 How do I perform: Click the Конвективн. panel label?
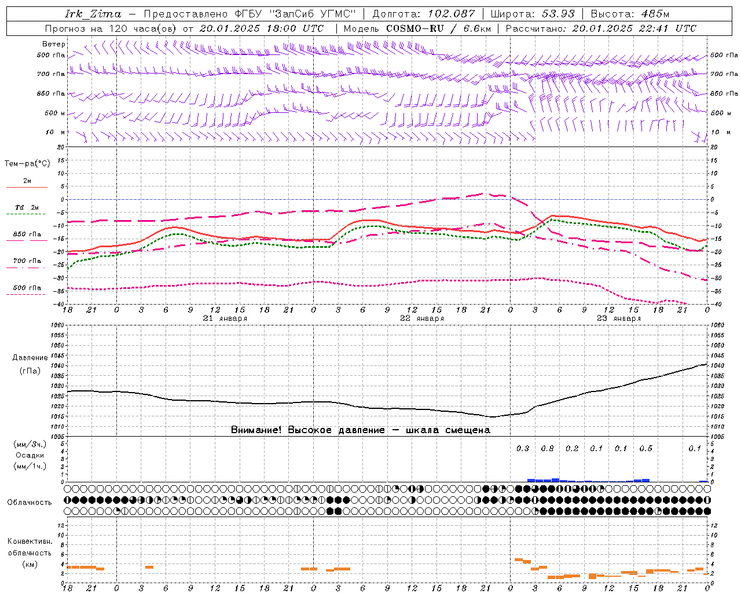pyautogui.click(x=30, y=541)
